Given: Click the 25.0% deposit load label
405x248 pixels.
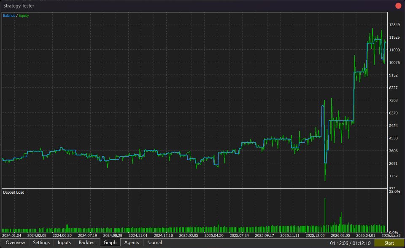Looking at the screenshot, I should click(x=394, y=192).
